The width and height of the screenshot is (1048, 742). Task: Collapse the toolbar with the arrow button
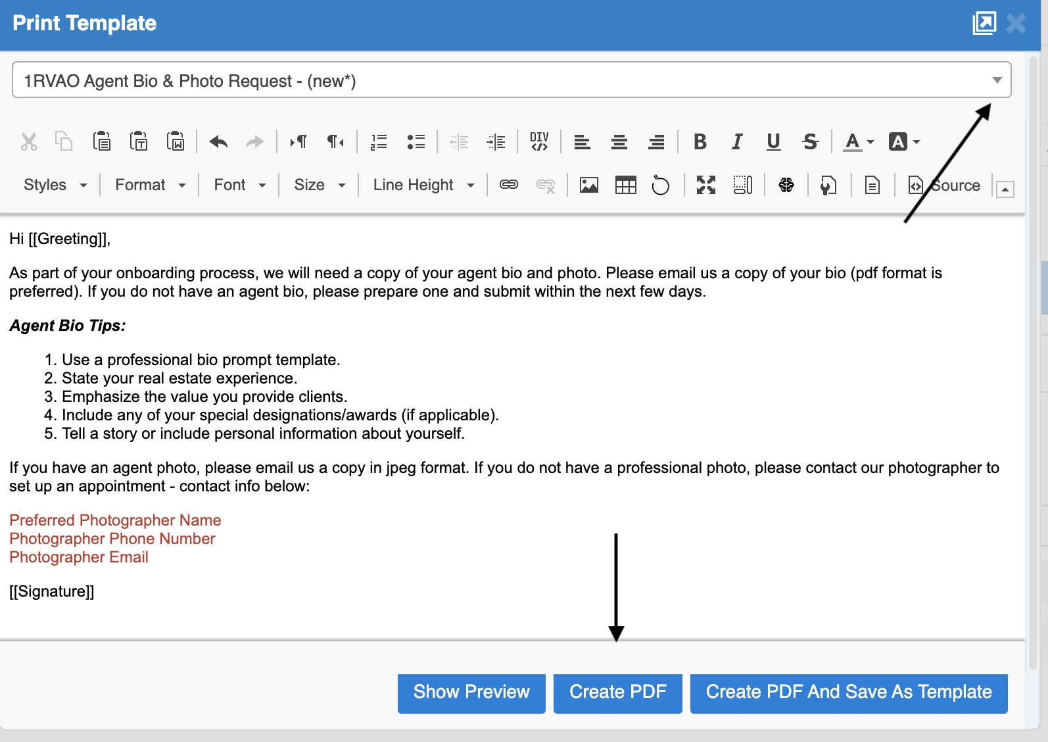click(1005, 189)
